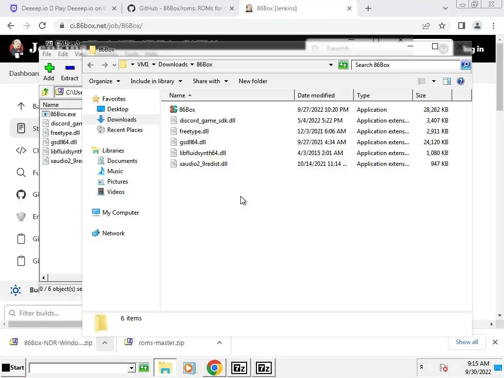
Task: Reload the Chrome page
Action: tap(42, 26)
